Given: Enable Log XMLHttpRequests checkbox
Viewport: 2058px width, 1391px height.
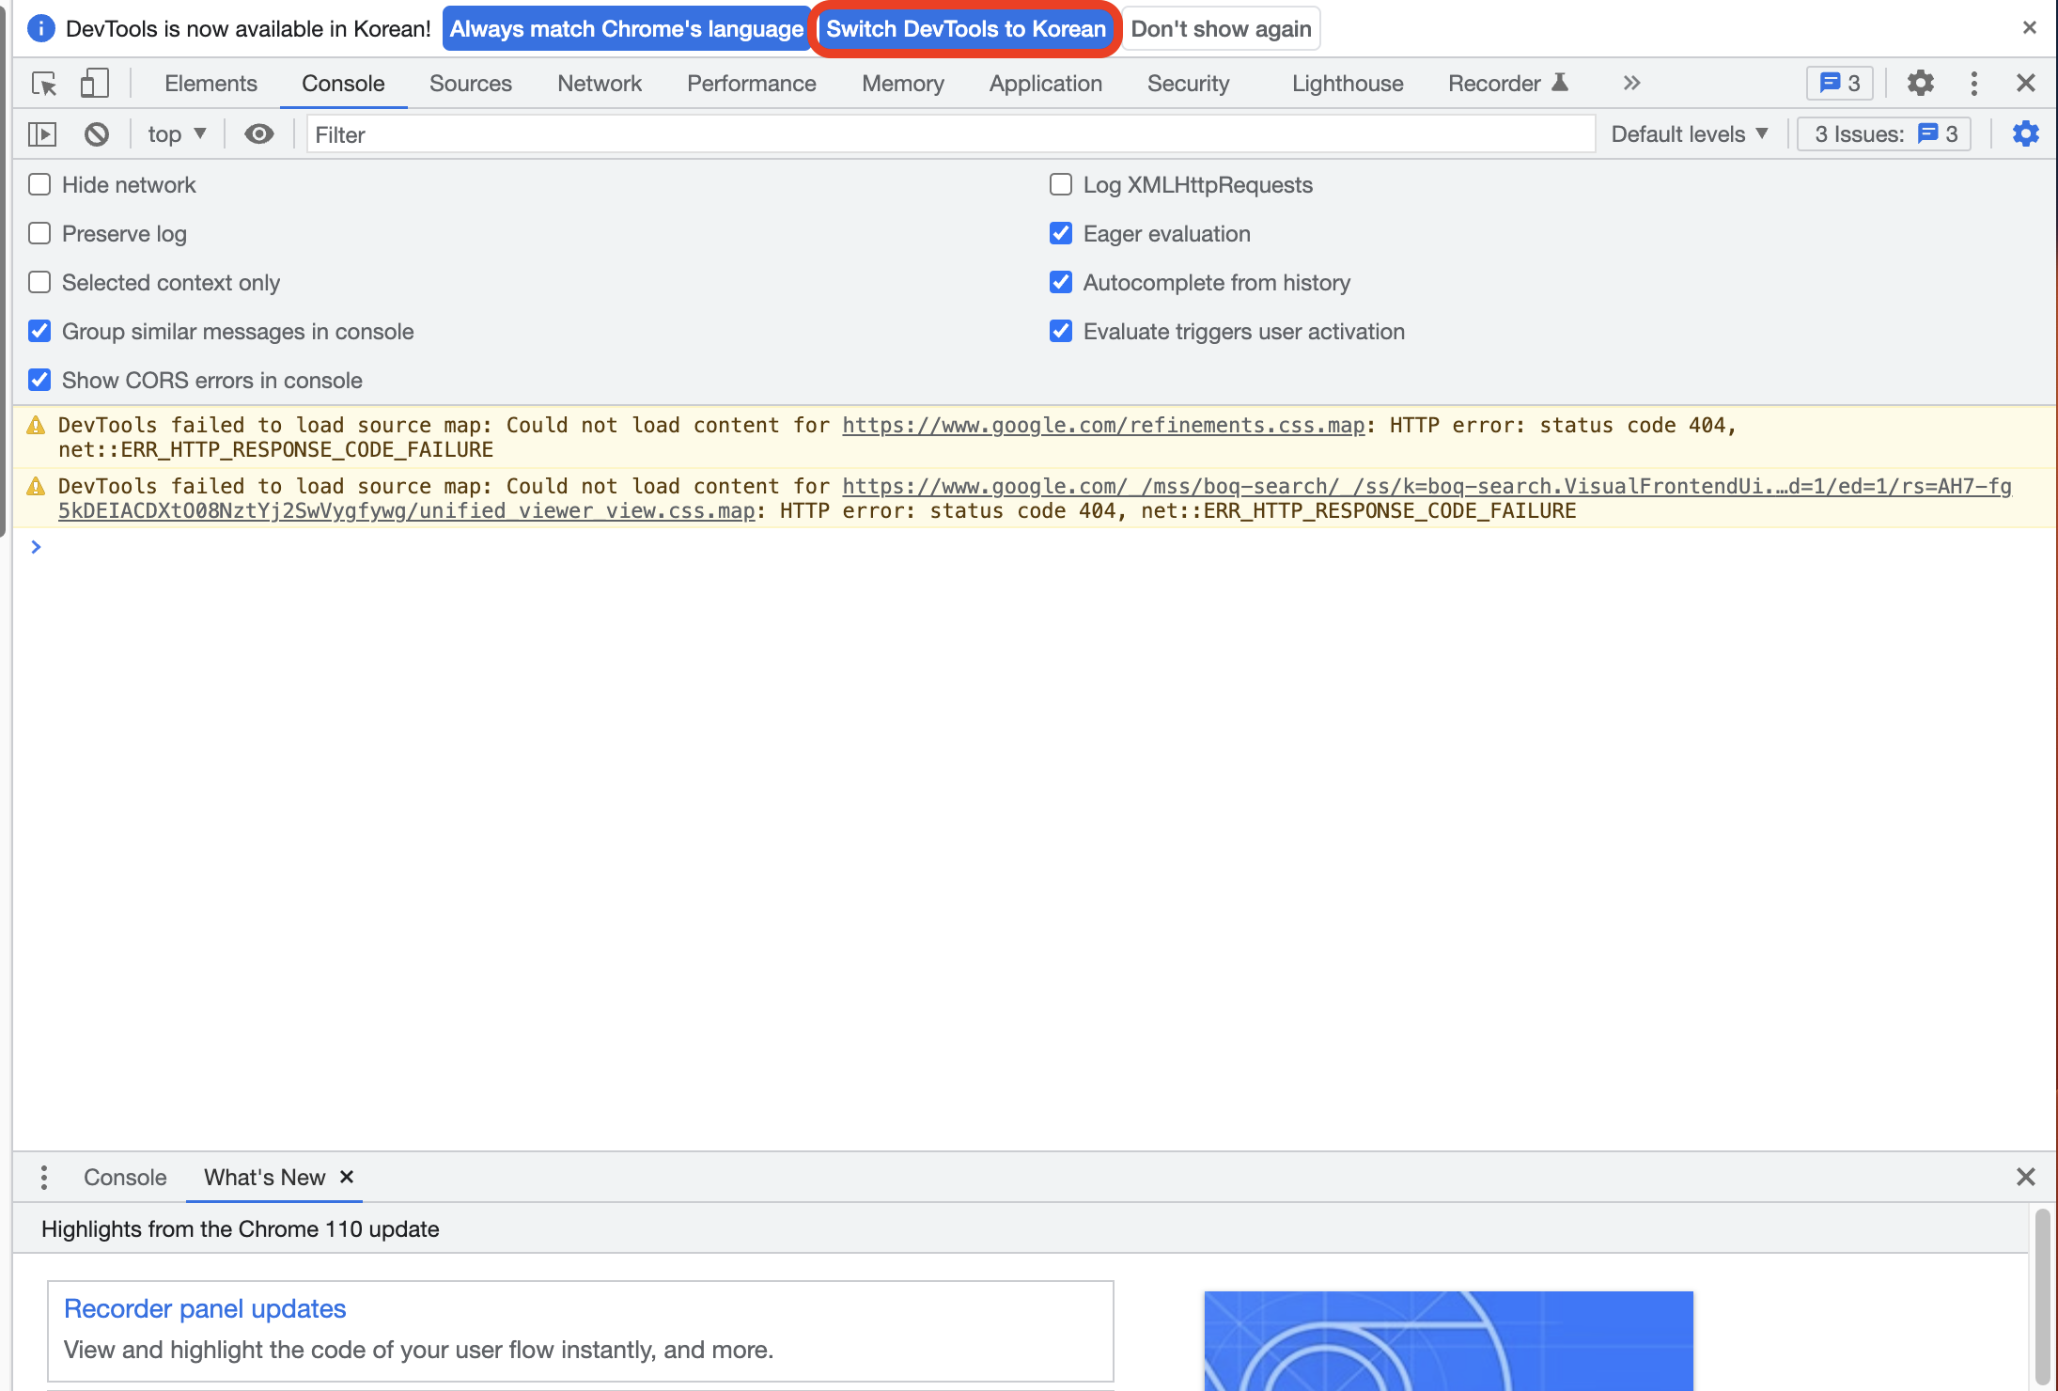Looking at the screenshot, I should click(1061, 184).
